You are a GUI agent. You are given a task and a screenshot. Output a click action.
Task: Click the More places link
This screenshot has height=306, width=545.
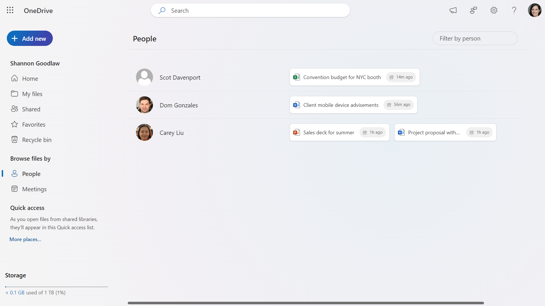click(25, 239)
